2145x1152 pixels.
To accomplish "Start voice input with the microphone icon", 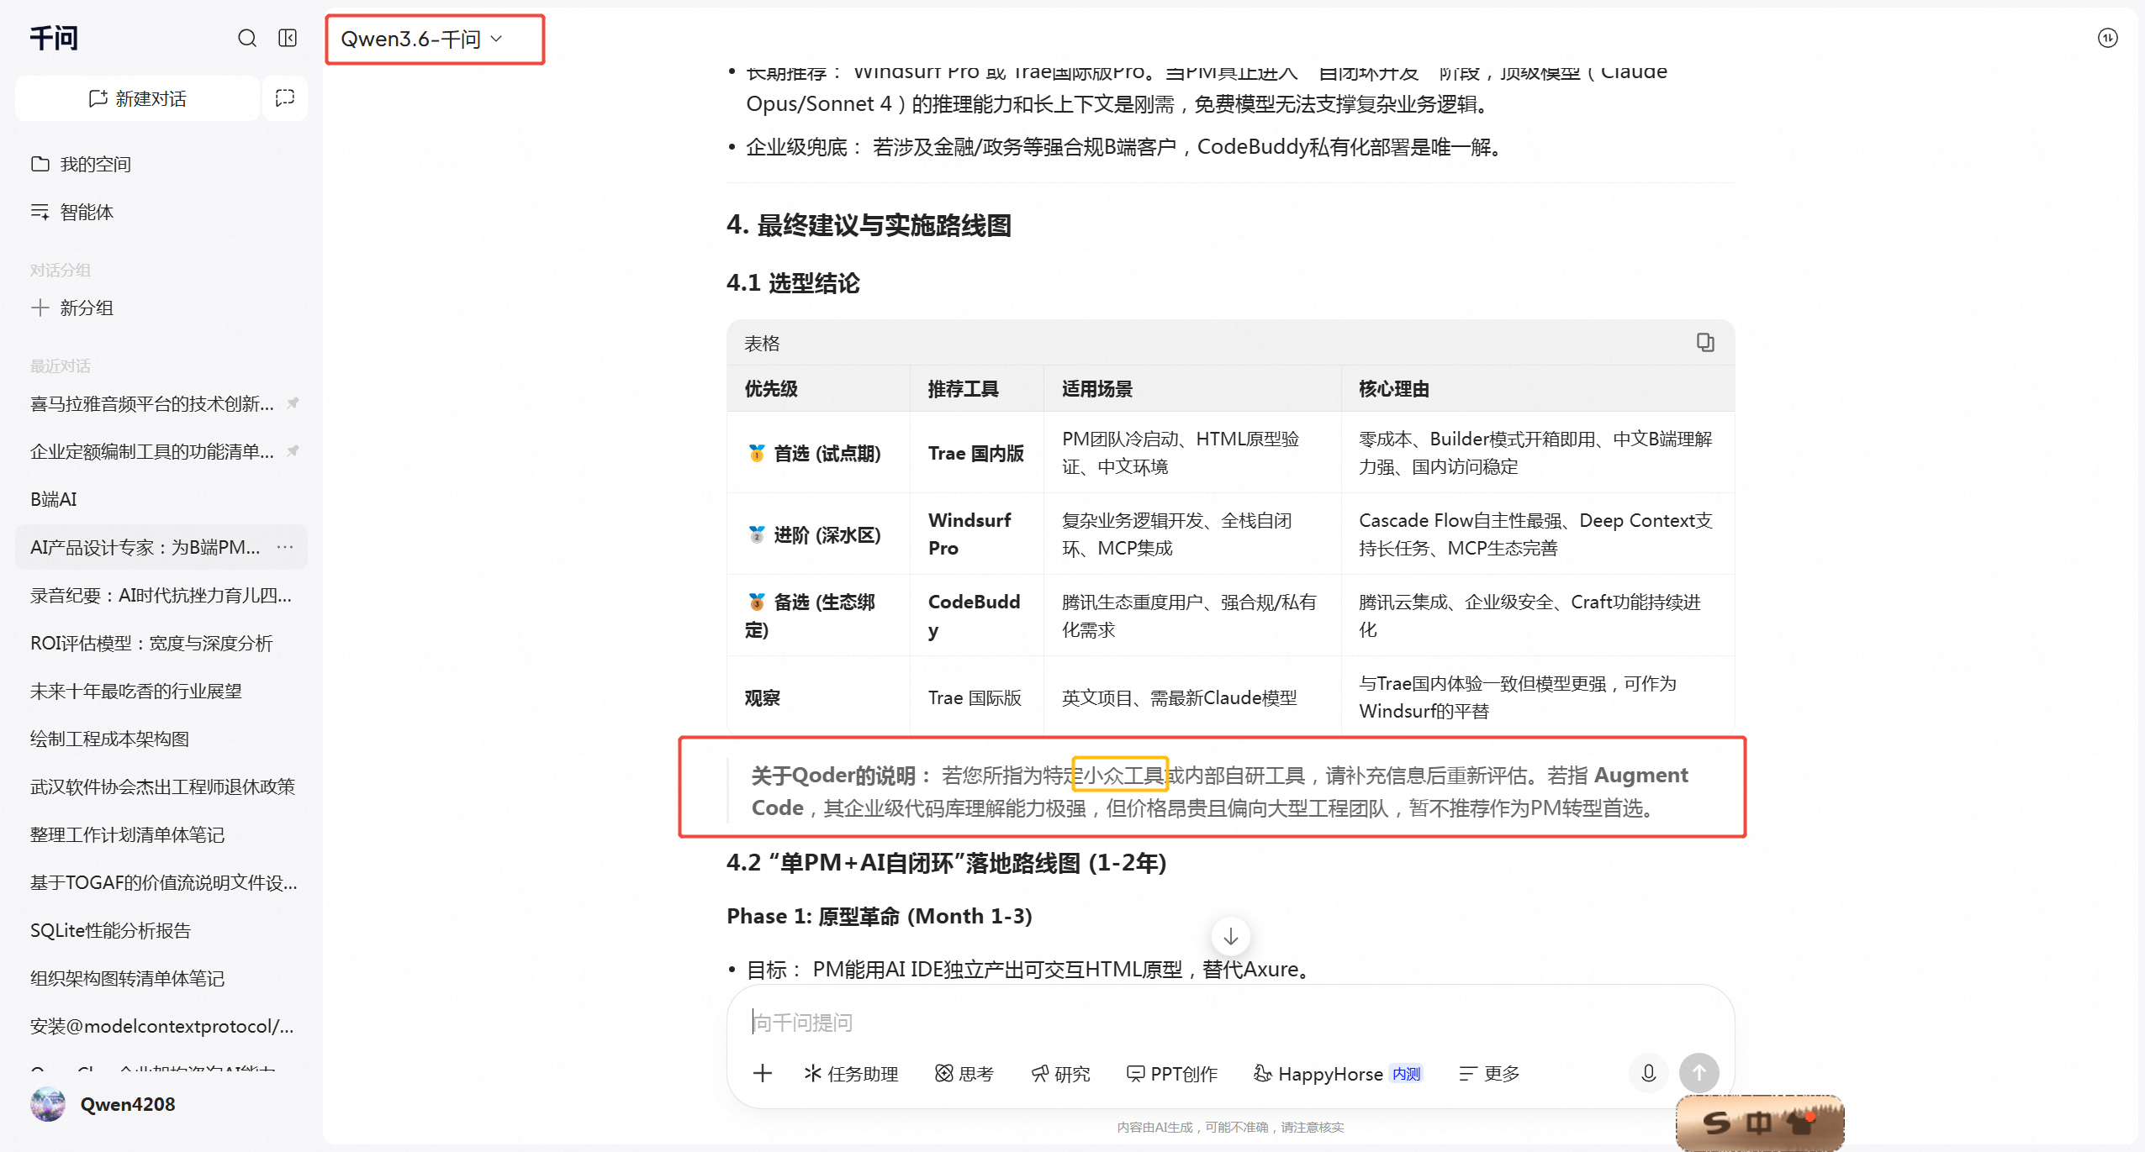I will point(1648,1073).
